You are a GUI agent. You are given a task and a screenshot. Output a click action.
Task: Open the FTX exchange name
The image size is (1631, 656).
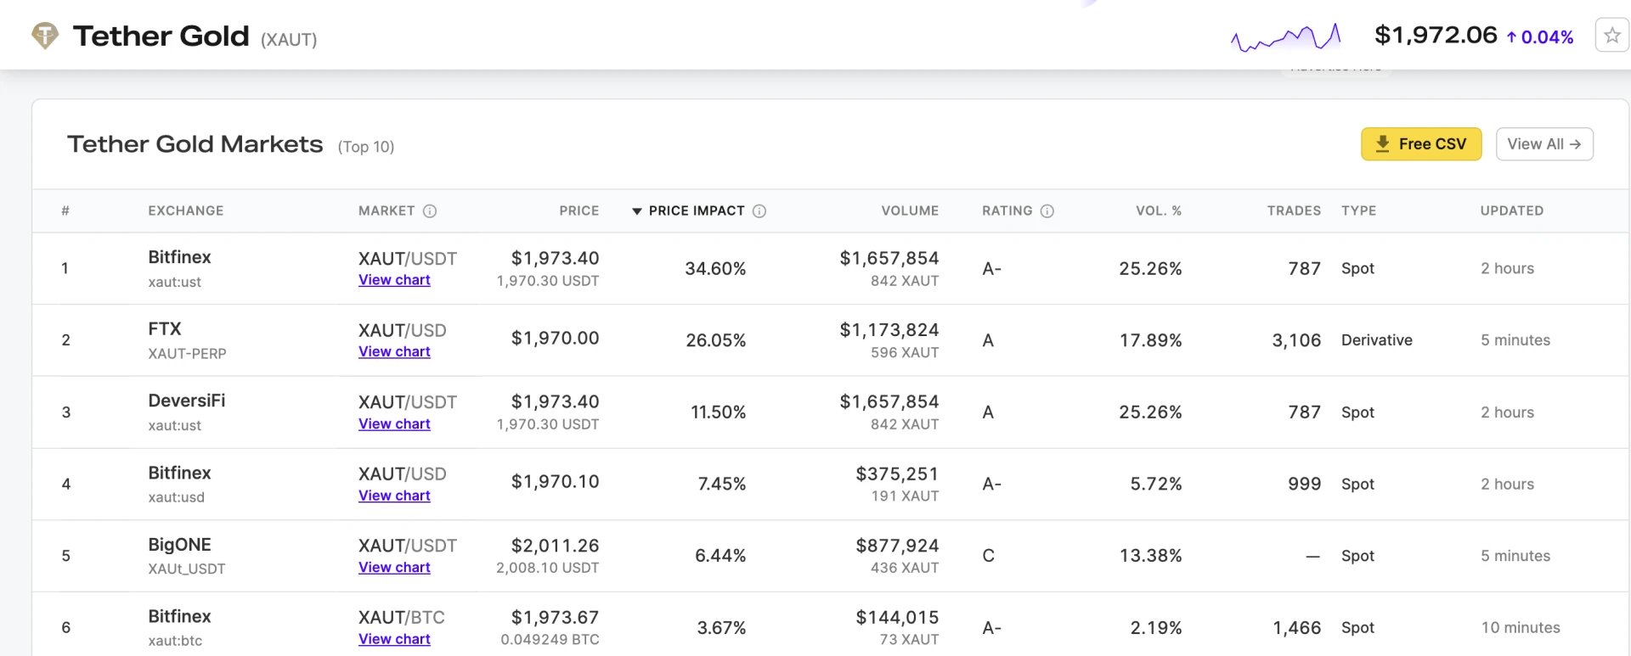click(165, 329)
